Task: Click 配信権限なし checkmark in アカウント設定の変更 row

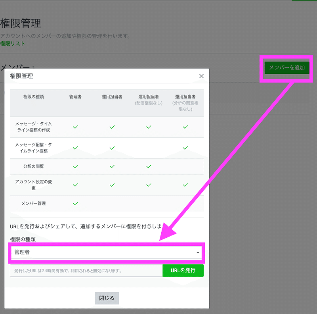Action: (x=149, y=185)
